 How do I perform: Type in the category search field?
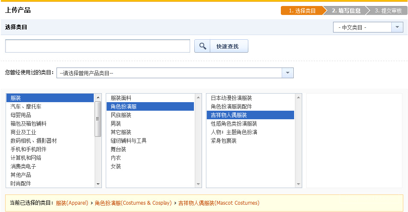click(x=98, y=46)
